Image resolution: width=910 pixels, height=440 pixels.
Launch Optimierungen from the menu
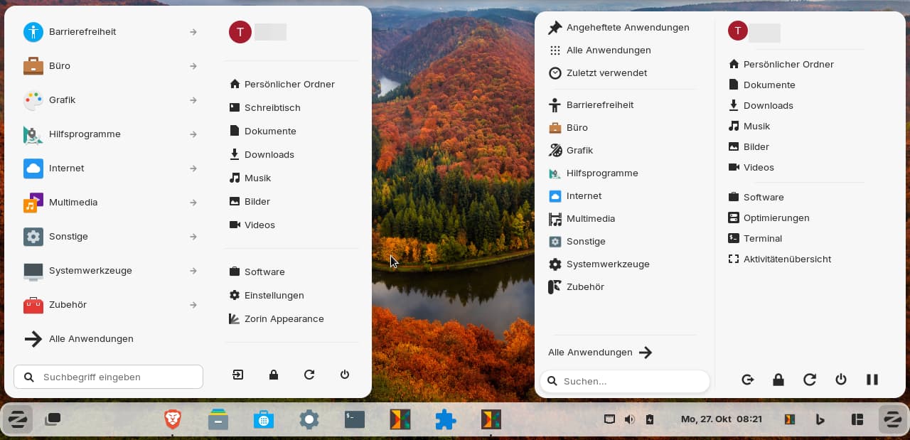point(776,218)
